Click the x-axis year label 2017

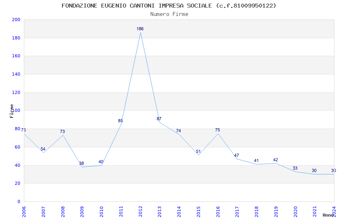(237, 212)
